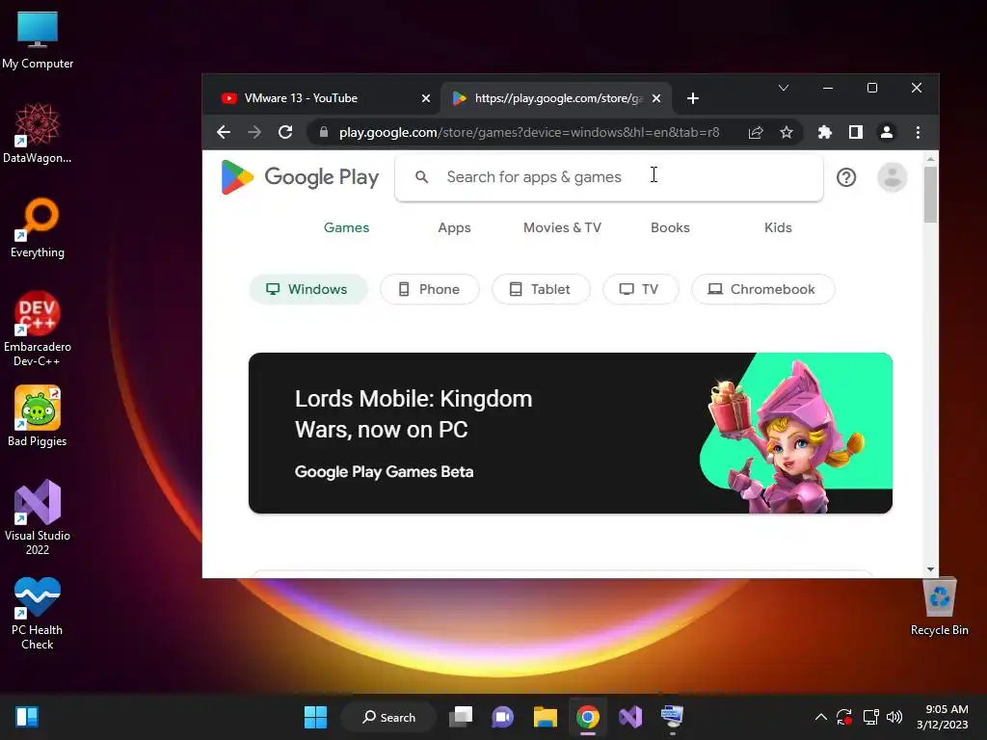
Task: Select Visual Studio 2022 desktop shortcut
Action: pos(38,517)
